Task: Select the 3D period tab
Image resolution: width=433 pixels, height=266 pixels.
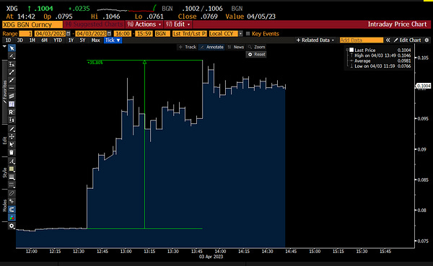Action: click(x=20, y=40)
